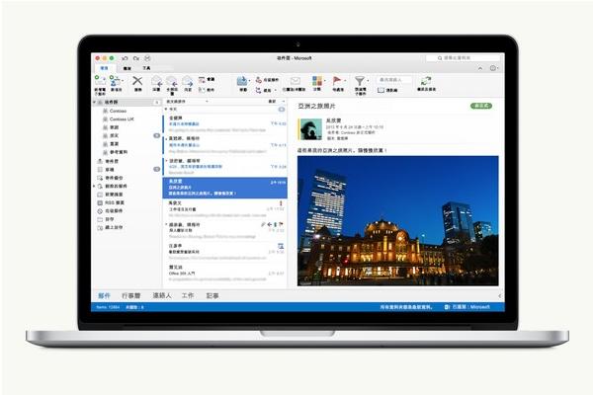Select the third ribbon tab, Tools
The image size is (593, 395).
tap(146, 68)
